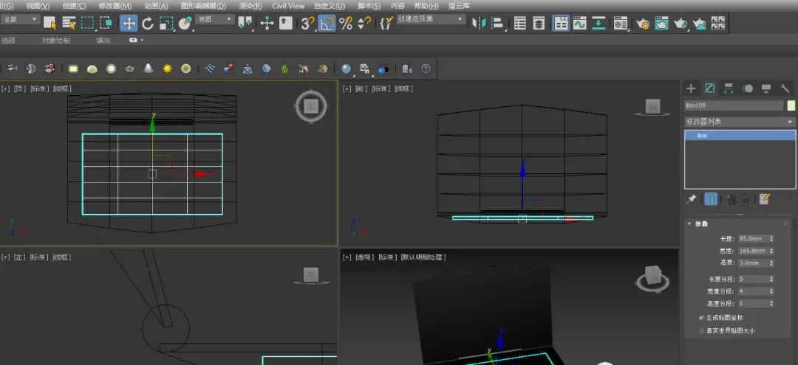Image resolution: width=798 pixels, height=365 pixels.
Task: Activate the Select Object tool
Action: (x=50, y=23)
